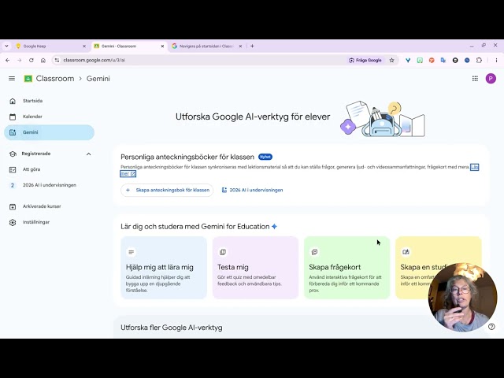Open the Extensions puzzle icon
The height and width of the screenshot is (378, 504).
coord(479,60)
